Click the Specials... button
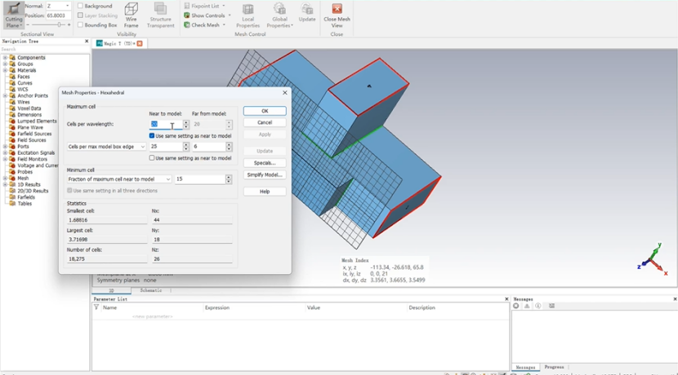Image resolution: width=678 pixels, height=375 pixels. [x=265, y=163]
